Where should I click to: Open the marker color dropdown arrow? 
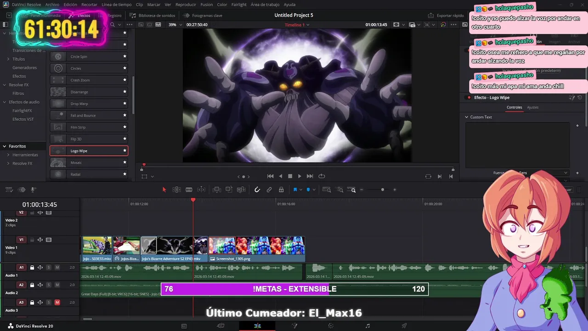314,189
